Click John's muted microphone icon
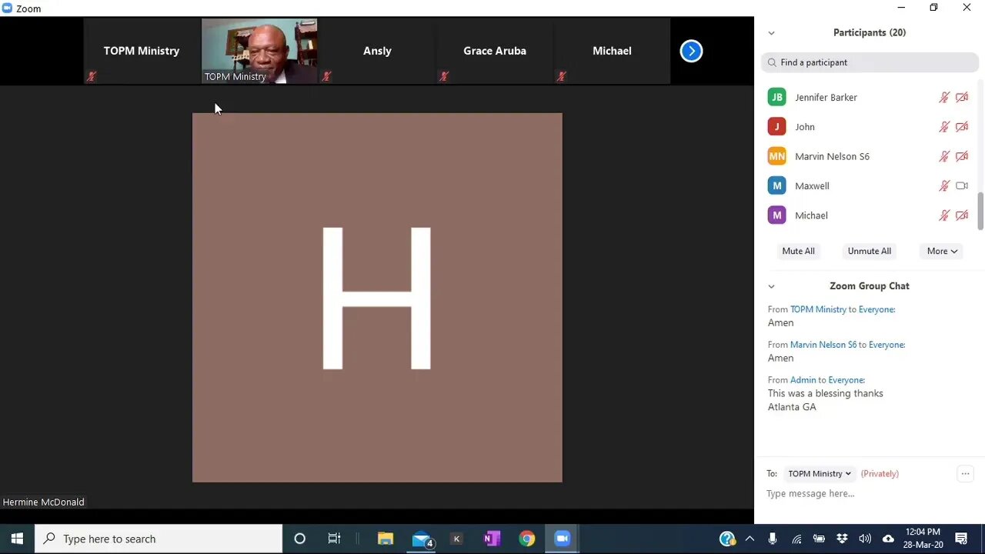Viewport: 985px width, 554px height. (944, 127)
